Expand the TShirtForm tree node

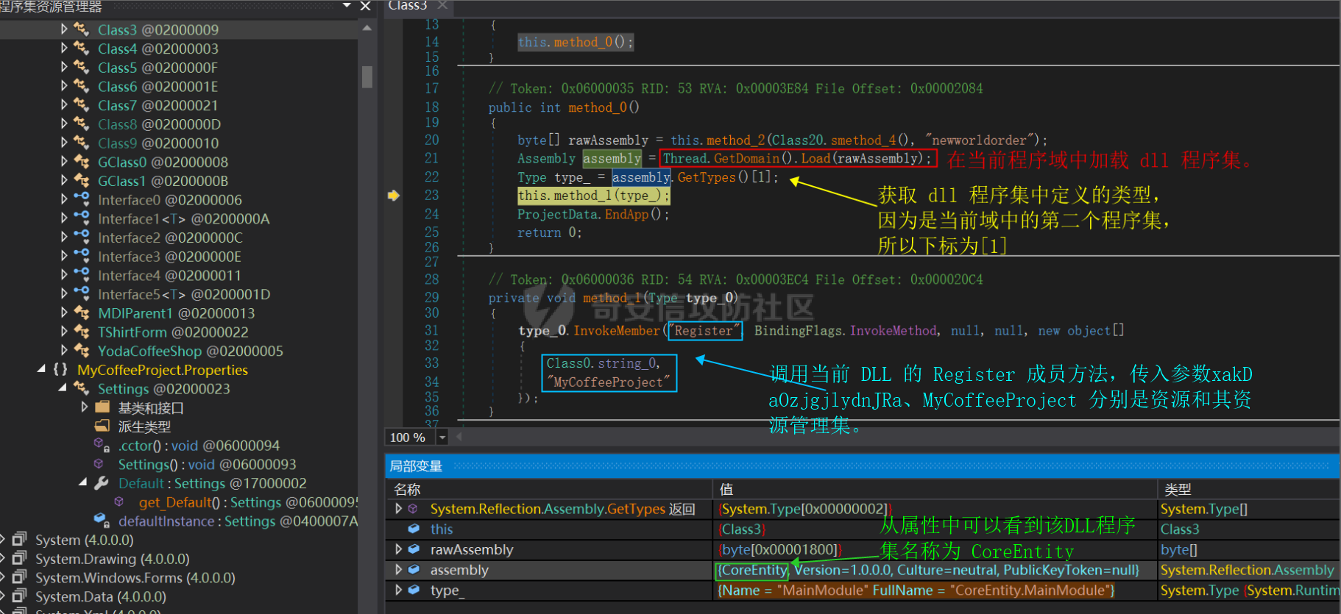click(64, 332)
